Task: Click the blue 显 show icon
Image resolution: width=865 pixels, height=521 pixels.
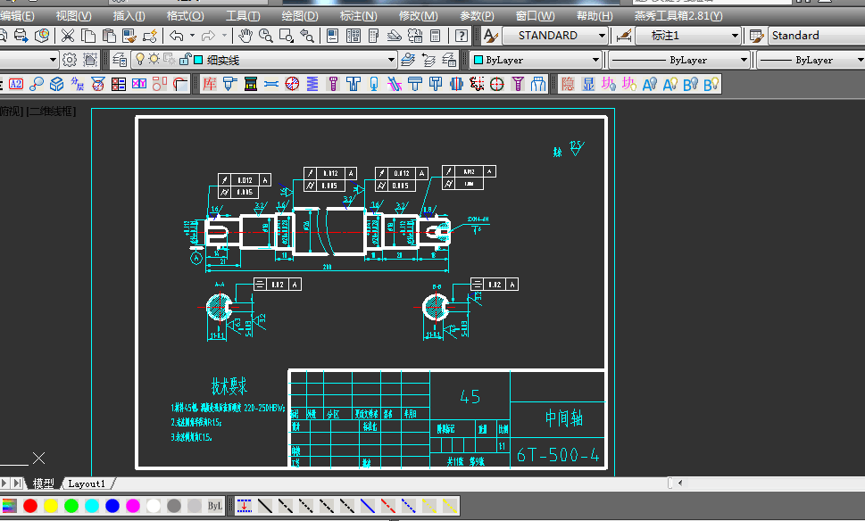Action: pyautogui.click(x=588, y=84)
